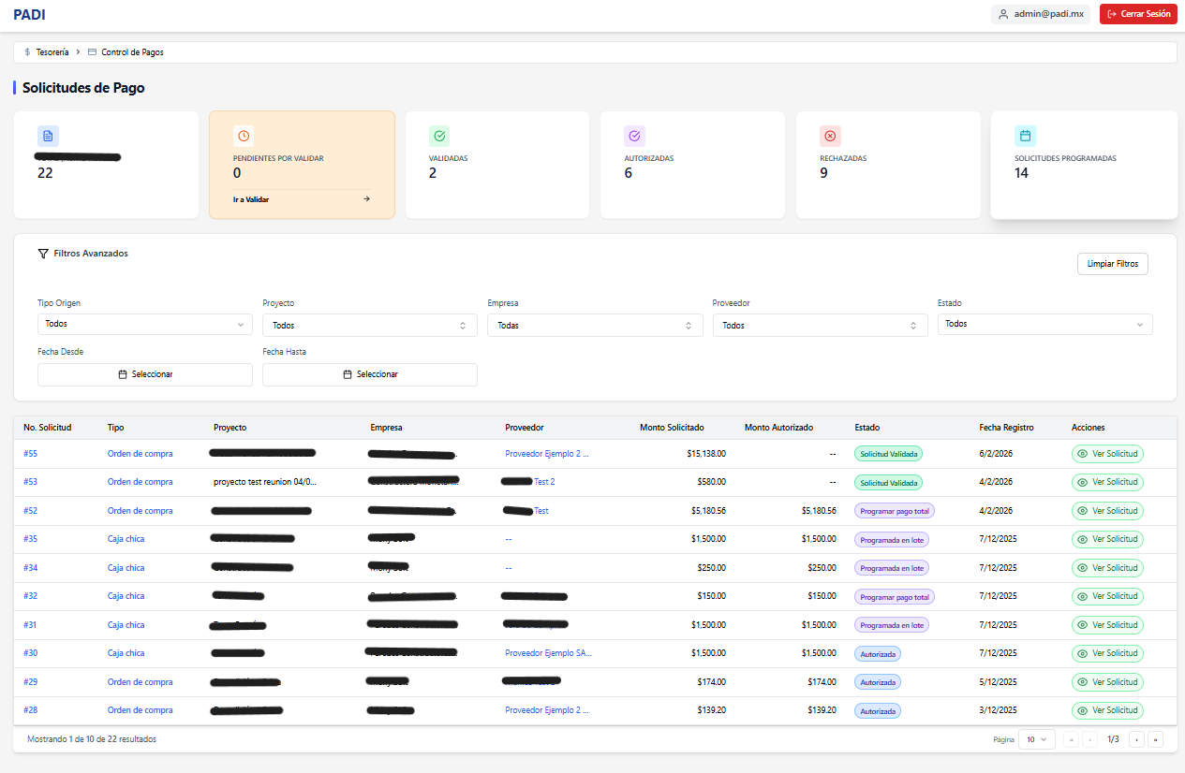Navigate to Tesorería in breadcrumb
Viewport: 1185px width, 773px height.
tap(52, 52)
